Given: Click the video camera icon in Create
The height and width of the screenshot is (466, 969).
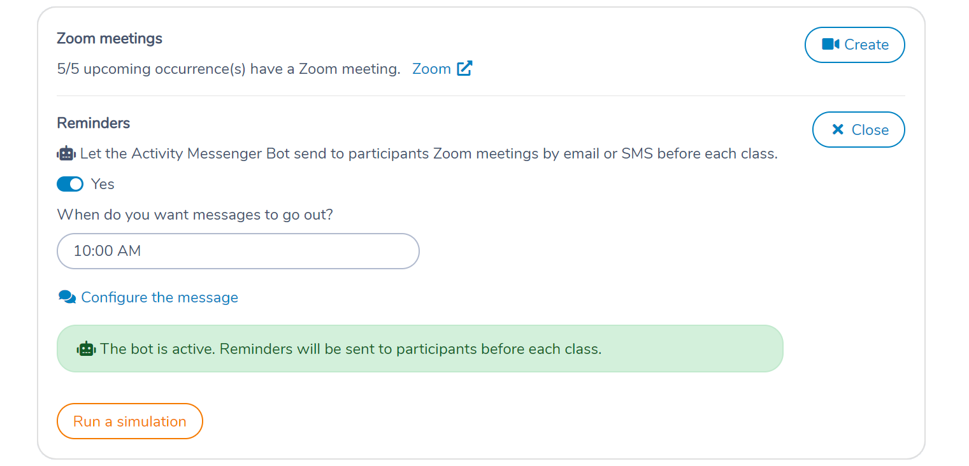Looking at the screenshot, I should click(x=830, y=45).
